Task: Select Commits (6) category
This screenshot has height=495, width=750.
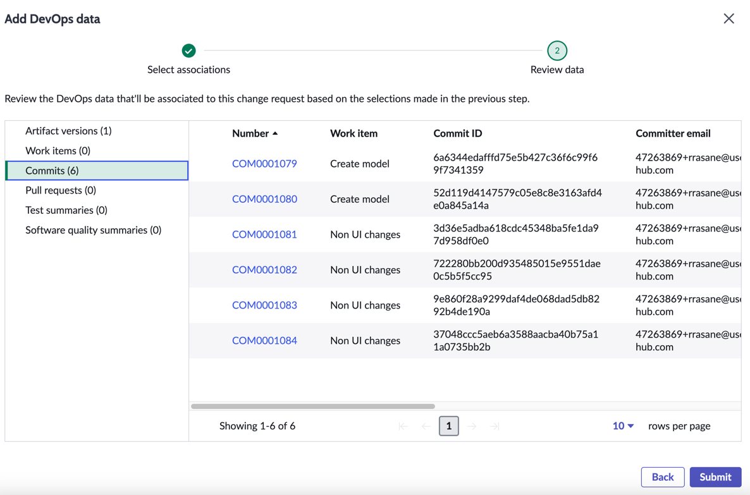Action: pos(97,170)
